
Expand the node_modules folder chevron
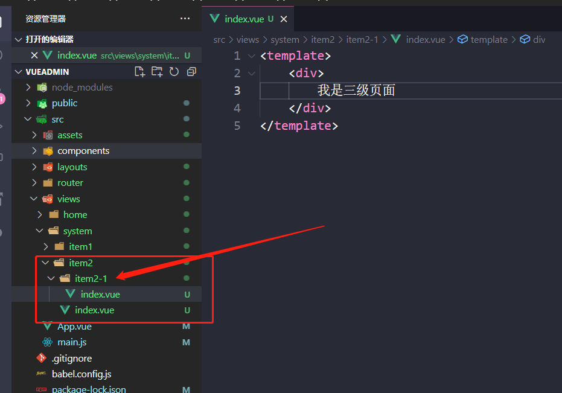tap(28, 87)
